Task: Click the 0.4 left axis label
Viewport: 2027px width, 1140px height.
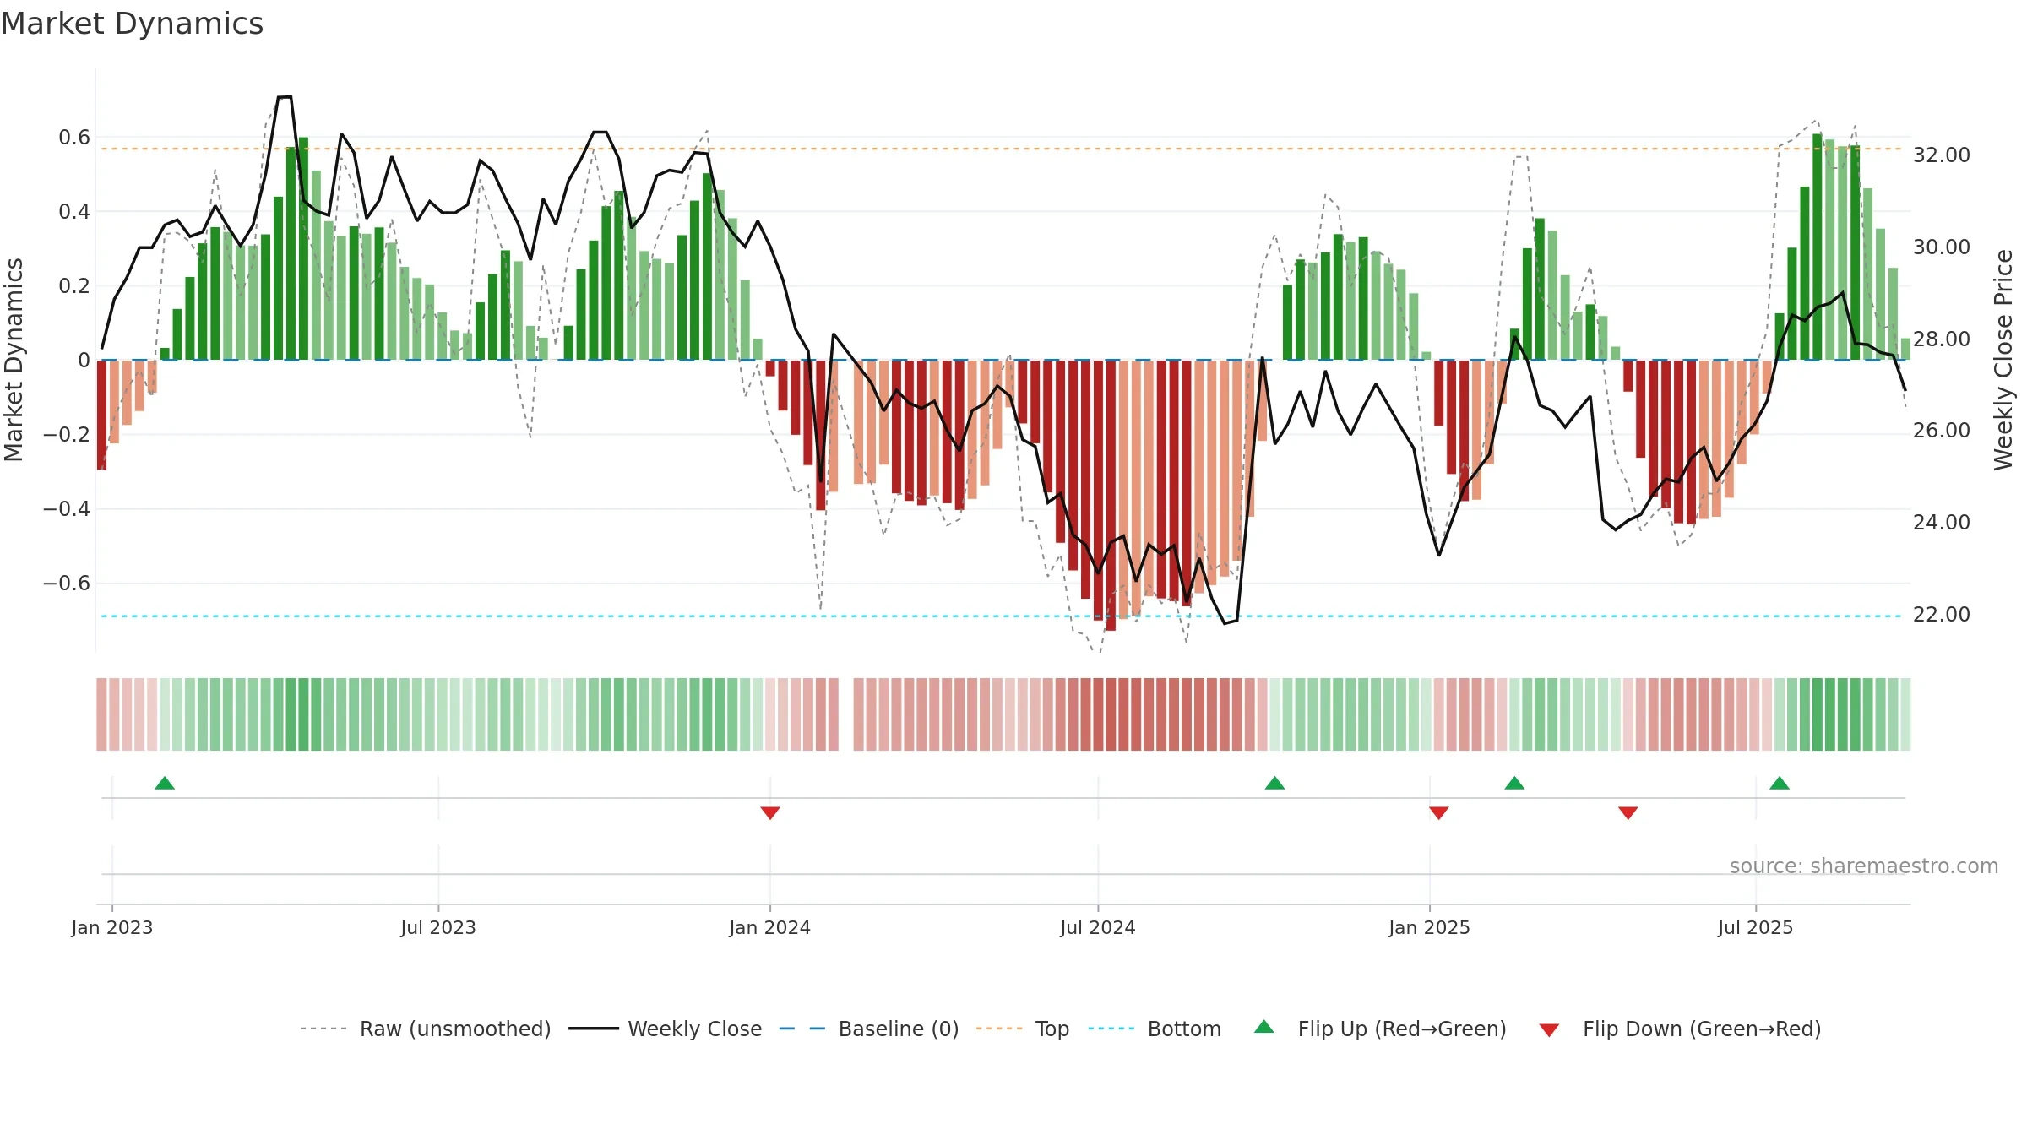Action: click(74, 211)
